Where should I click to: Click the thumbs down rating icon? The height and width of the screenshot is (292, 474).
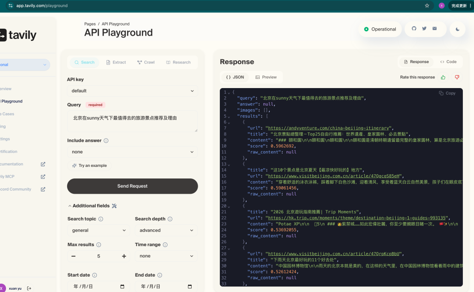[457, 77]
